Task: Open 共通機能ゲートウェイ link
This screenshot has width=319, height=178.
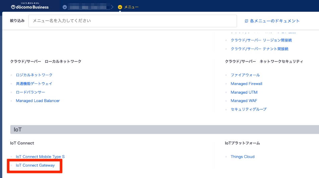Action: pyautogui.click(x=34, y=84)
